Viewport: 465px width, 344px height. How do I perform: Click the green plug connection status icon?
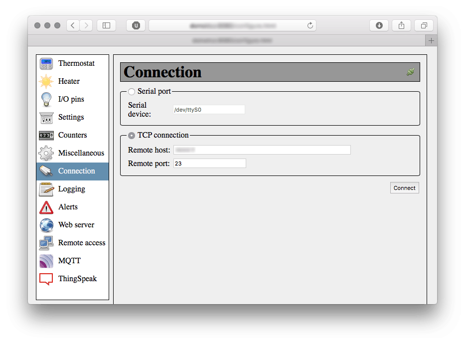411,72
